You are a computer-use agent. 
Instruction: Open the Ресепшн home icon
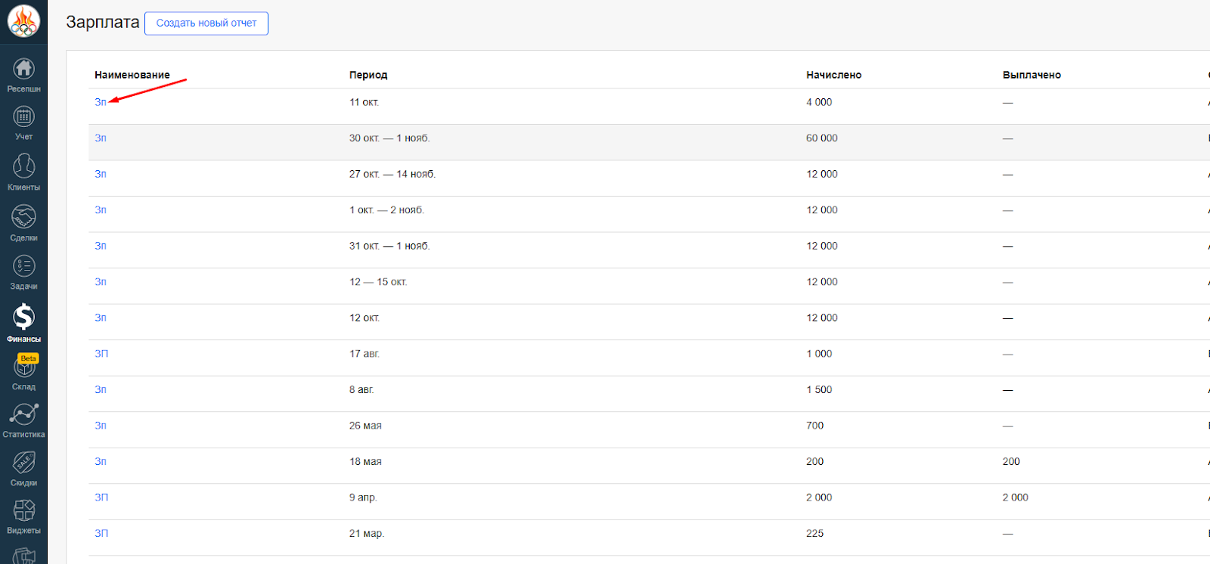(x=23, y=69)
